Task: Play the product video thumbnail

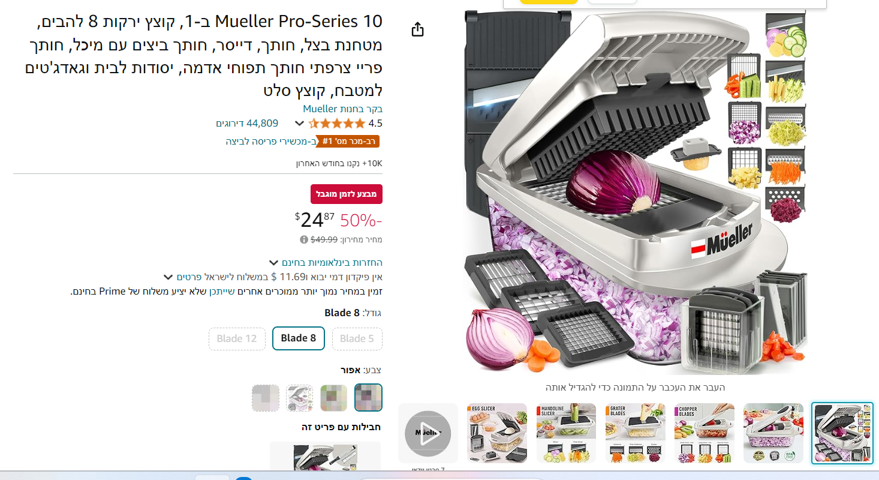Action: point(428,433)
